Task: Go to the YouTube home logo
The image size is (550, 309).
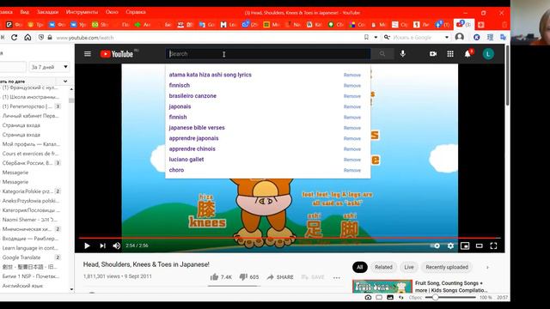Action: 117,54
